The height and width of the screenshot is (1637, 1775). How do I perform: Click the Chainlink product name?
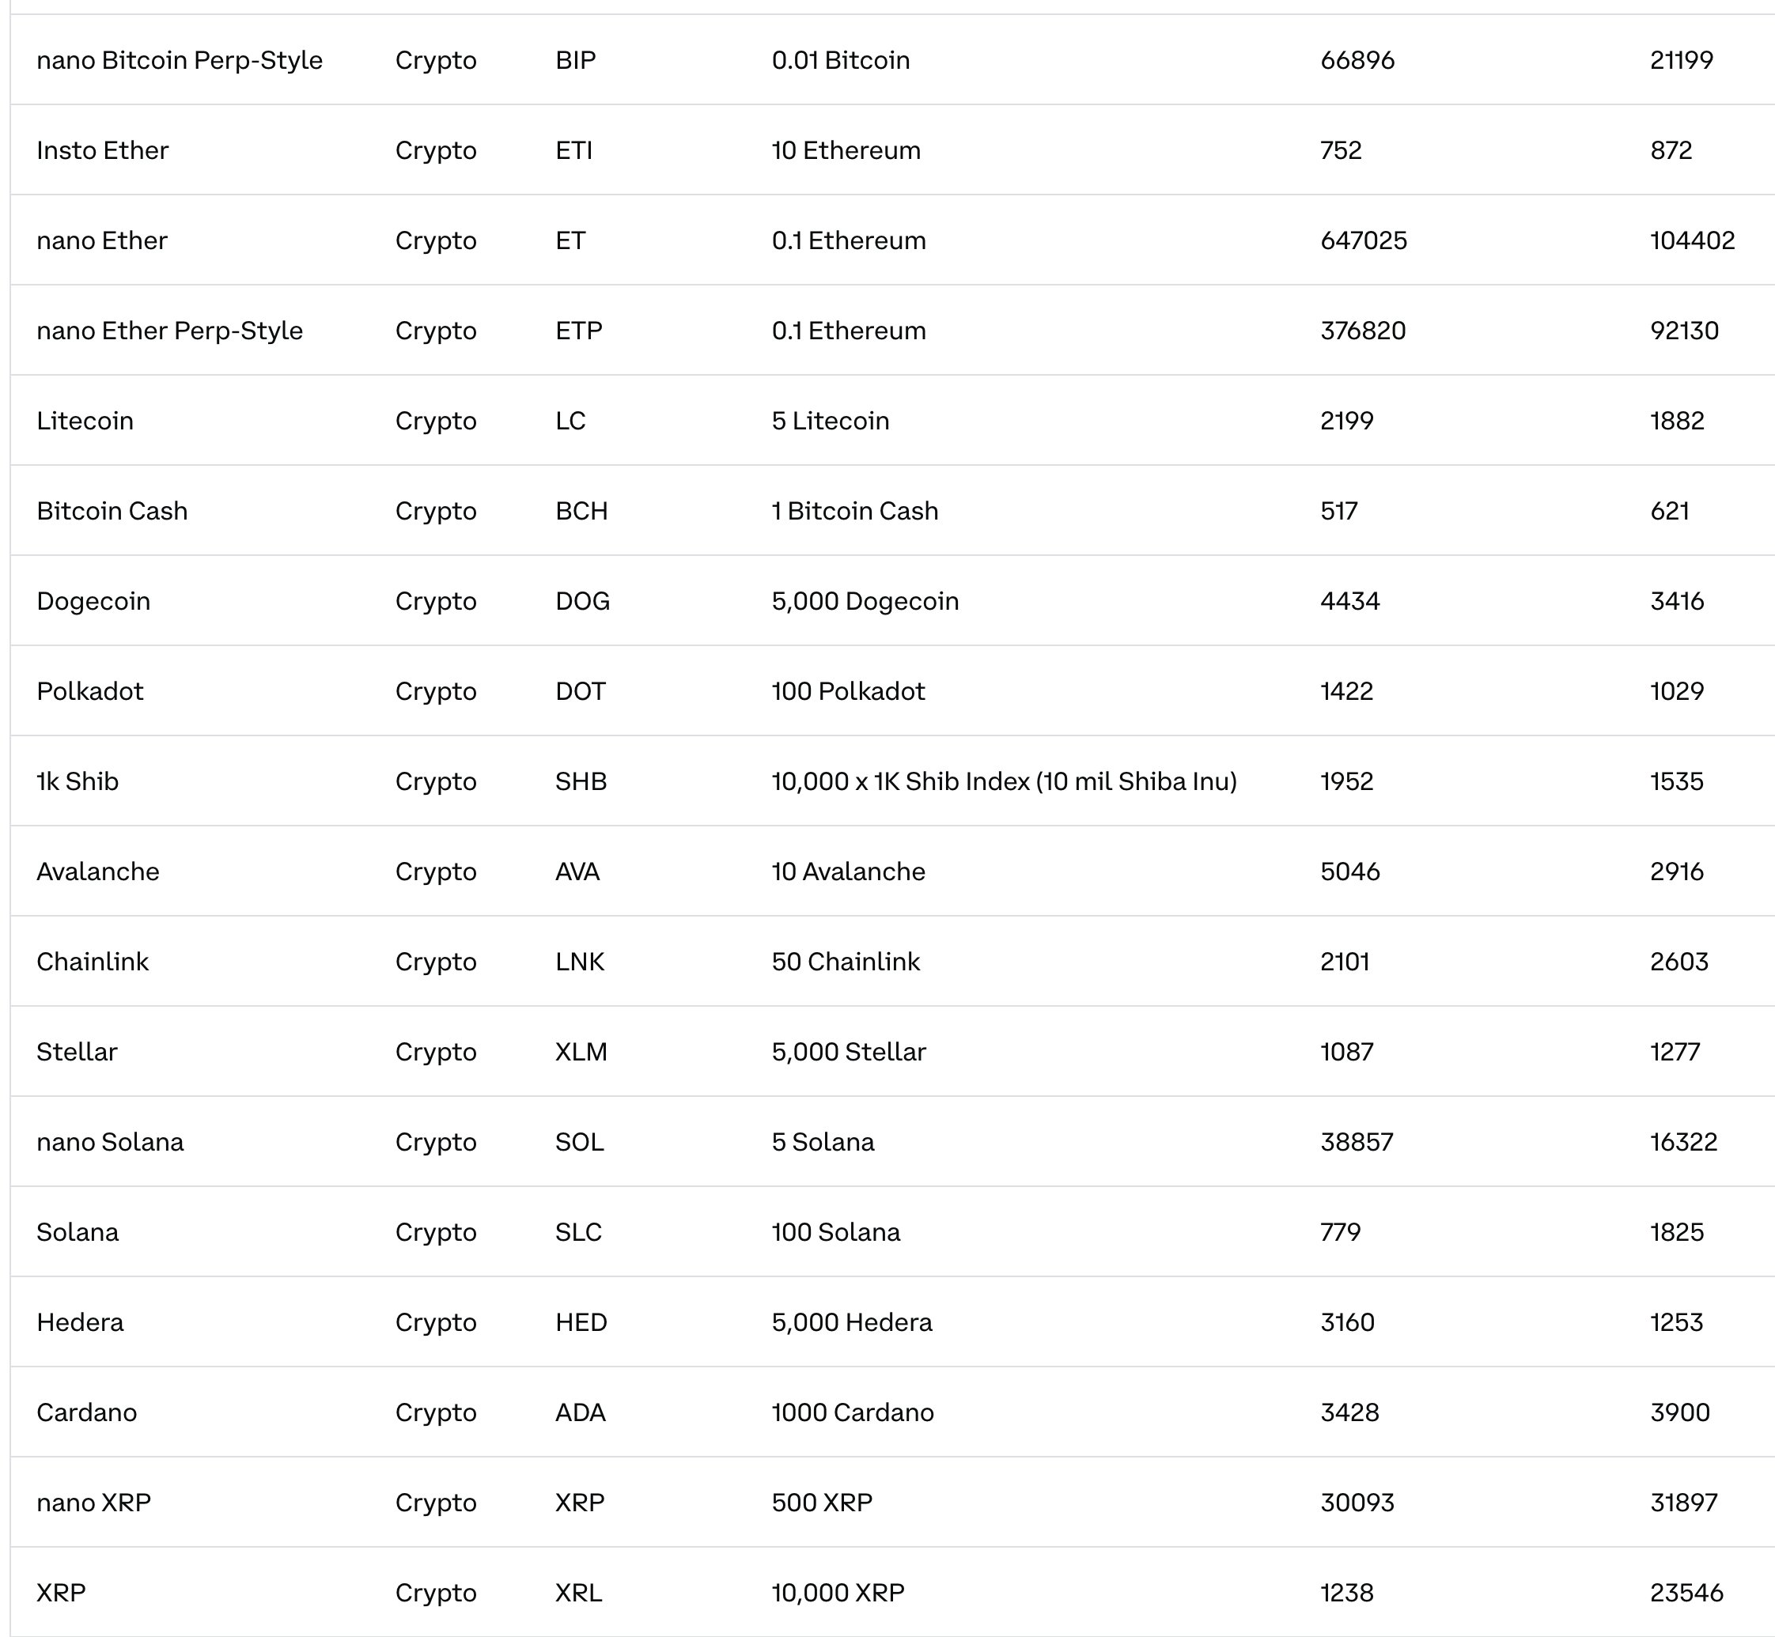(x=93, y=962)
